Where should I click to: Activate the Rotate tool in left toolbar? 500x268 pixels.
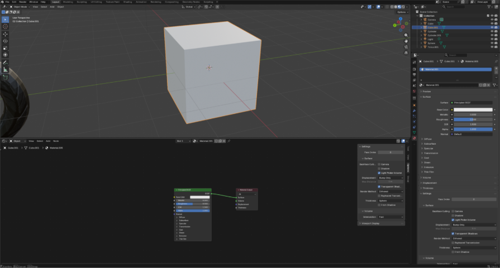6,41
